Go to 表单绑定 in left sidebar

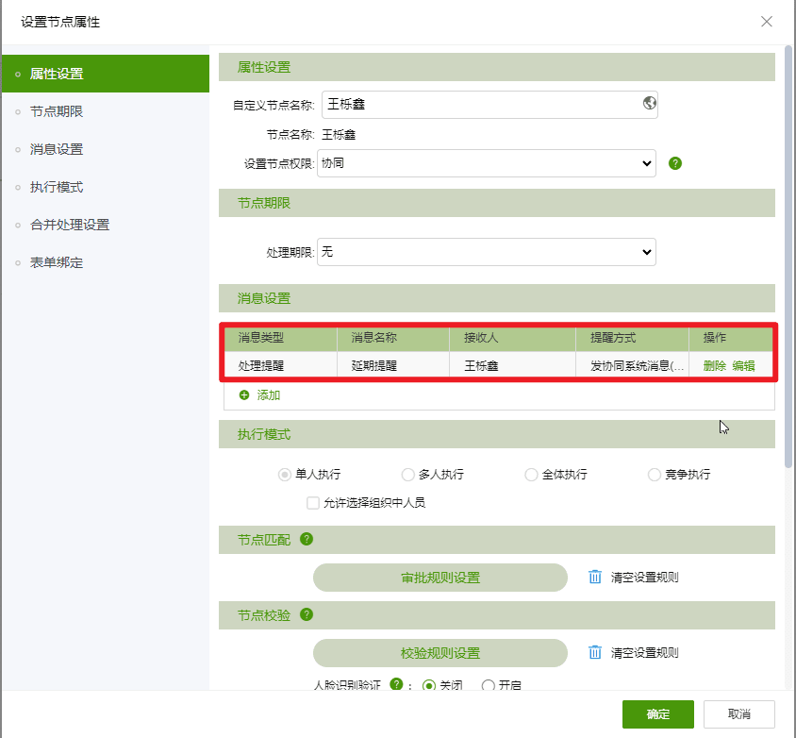coord(106,262)
